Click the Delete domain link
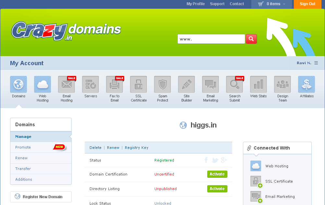 pos(95,148)
